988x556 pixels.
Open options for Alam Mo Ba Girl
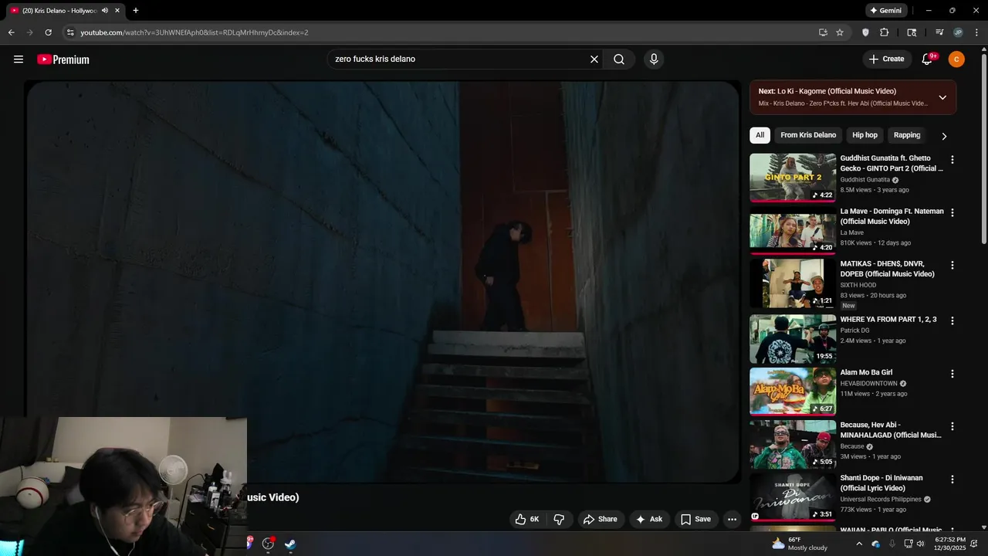952,374
